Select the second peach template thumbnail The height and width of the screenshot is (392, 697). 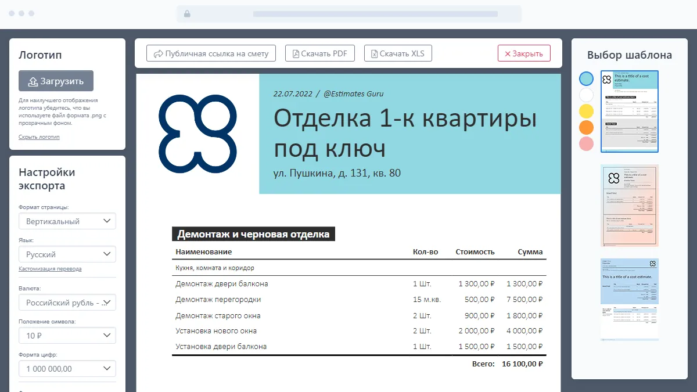(630, 206)
